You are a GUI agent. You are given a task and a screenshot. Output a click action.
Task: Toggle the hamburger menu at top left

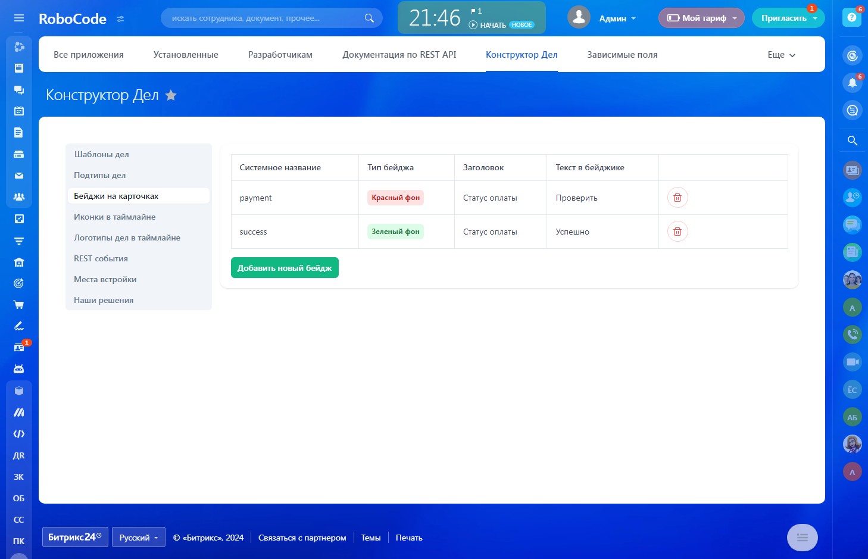(19, 18)
